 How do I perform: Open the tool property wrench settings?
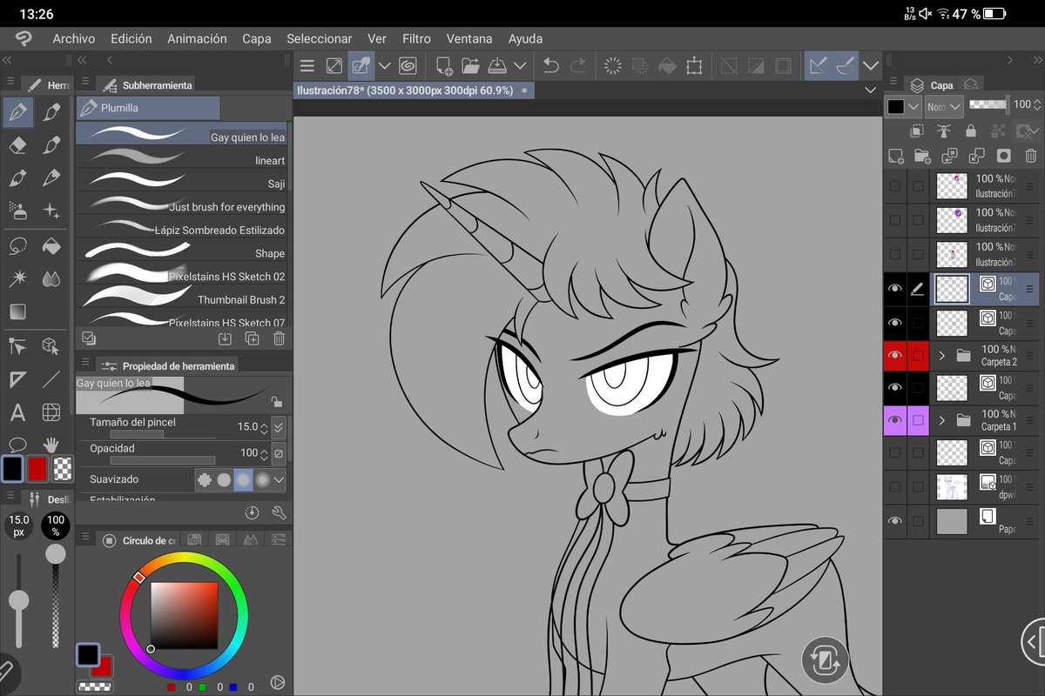pos(279,512)
